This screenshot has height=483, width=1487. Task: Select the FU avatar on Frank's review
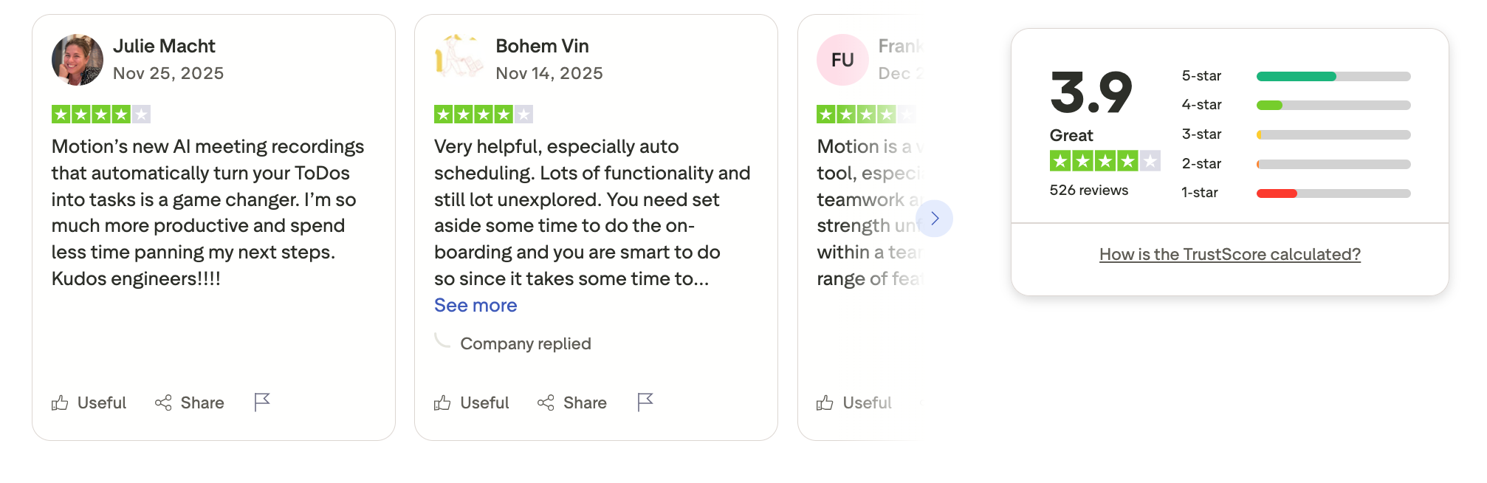[842, 59]
